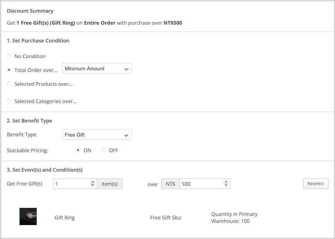335x239 pixels.
Task: Turn Stackable Pricing OFF
Action: pos(103,150)
